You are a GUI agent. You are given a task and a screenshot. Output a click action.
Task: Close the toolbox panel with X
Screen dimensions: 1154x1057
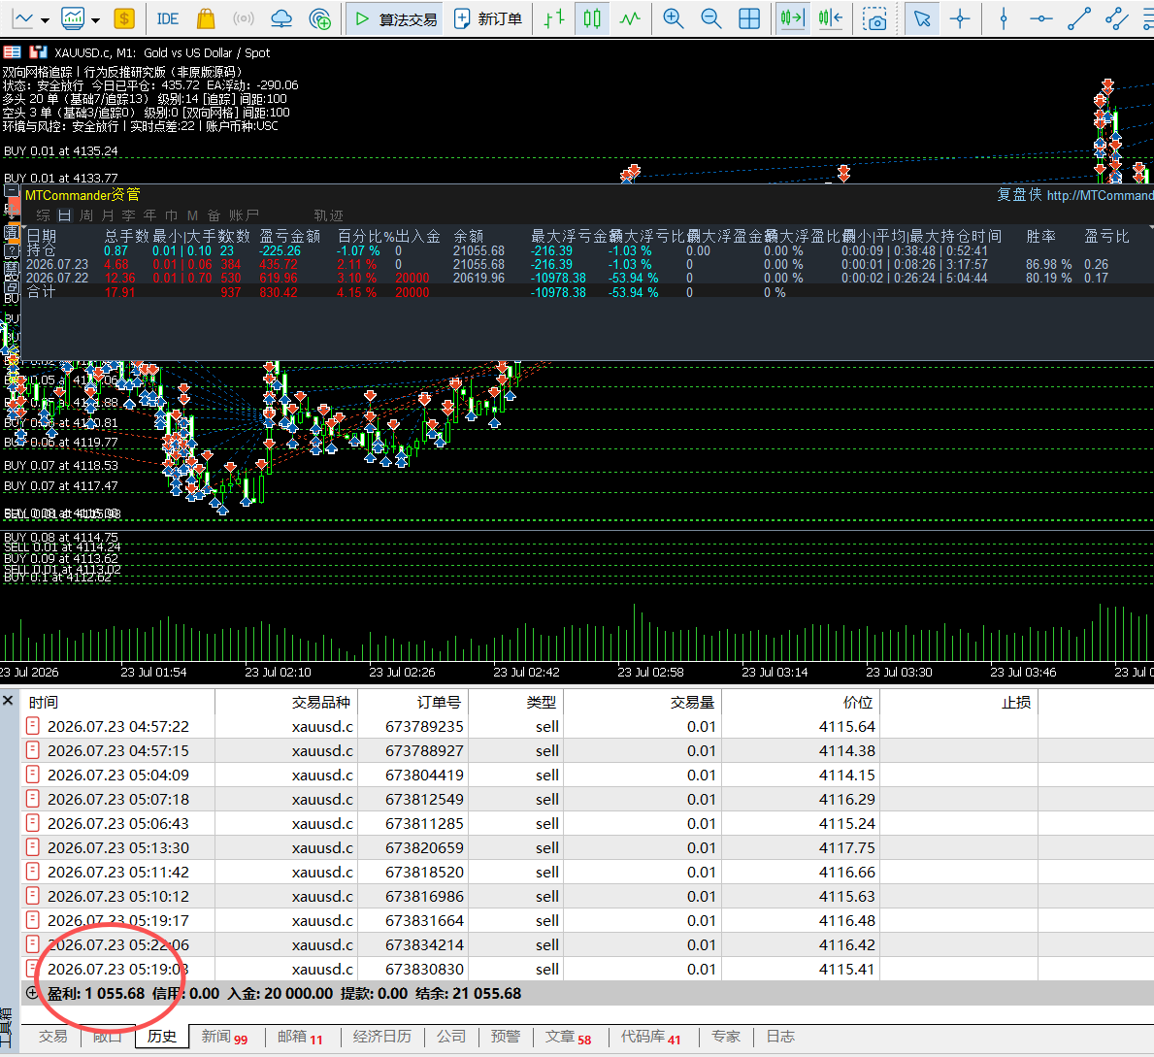click(x=8, y=700)
